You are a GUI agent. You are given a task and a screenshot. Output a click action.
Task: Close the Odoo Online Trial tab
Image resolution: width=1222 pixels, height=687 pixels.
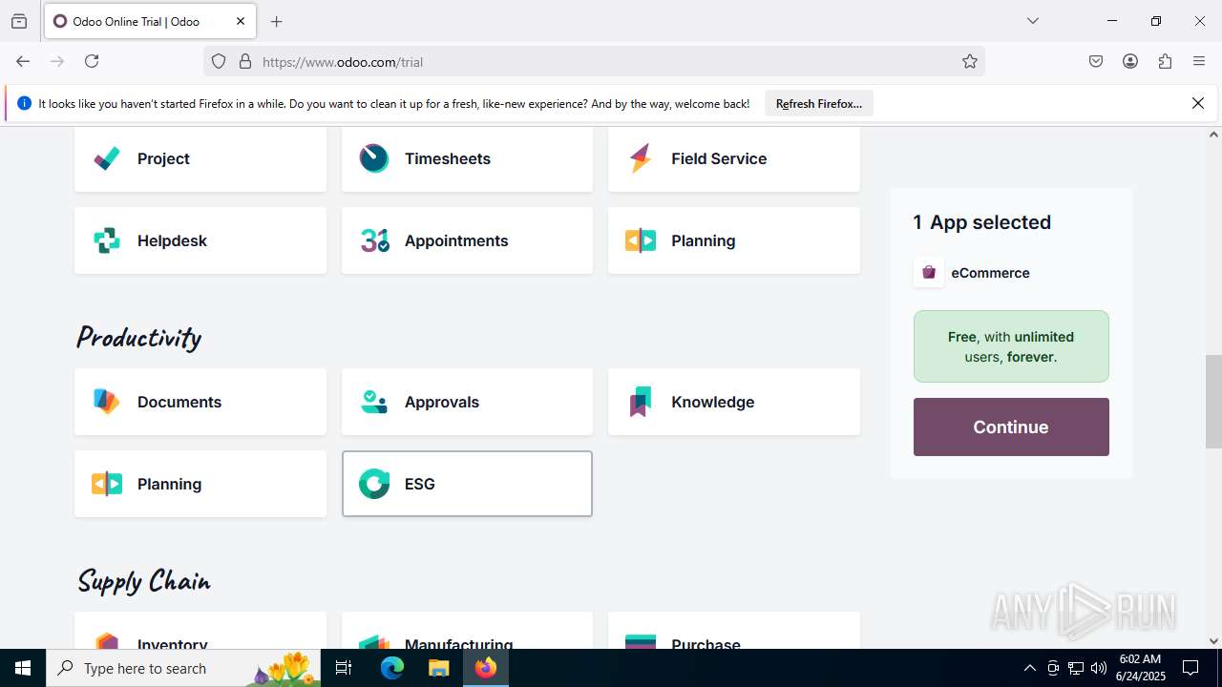pos(241,21)
